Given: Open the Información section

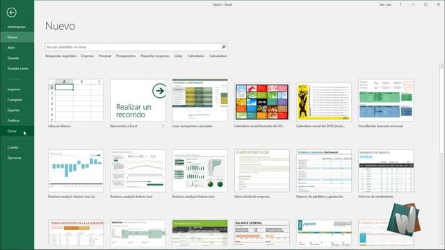Looking at the screenshot, I should pyautogui.click(x=17, y=26).
